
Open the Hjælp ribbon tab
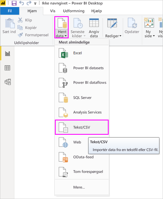[97, 11]
